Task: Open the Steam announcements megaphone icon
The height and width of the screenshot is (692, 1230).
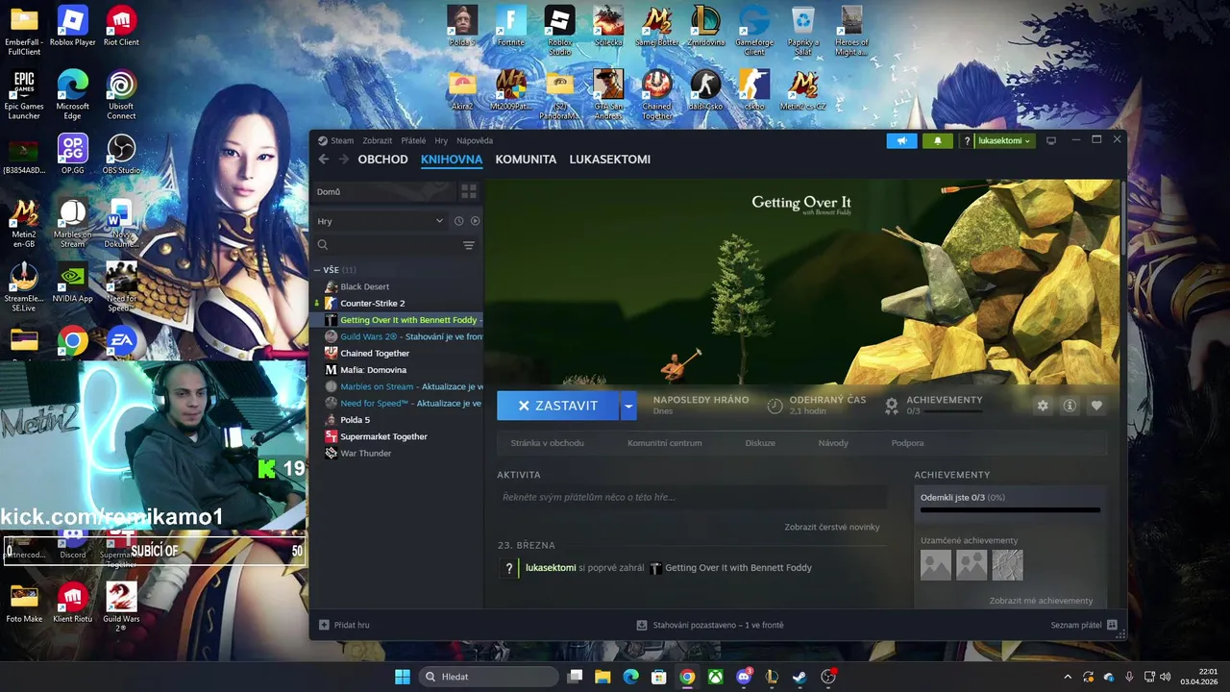Action: (x=901, y=140)
